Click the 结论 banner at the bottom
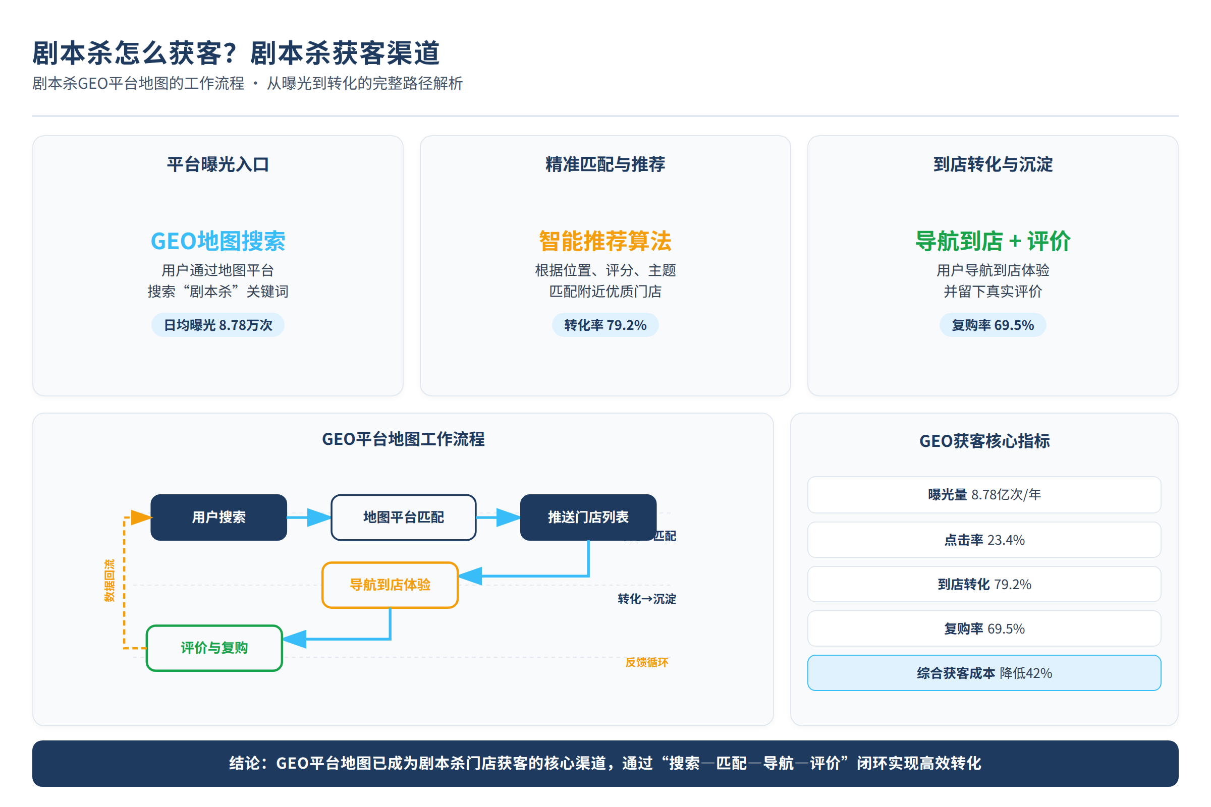The image size is (1211, 807). point(606,763)
